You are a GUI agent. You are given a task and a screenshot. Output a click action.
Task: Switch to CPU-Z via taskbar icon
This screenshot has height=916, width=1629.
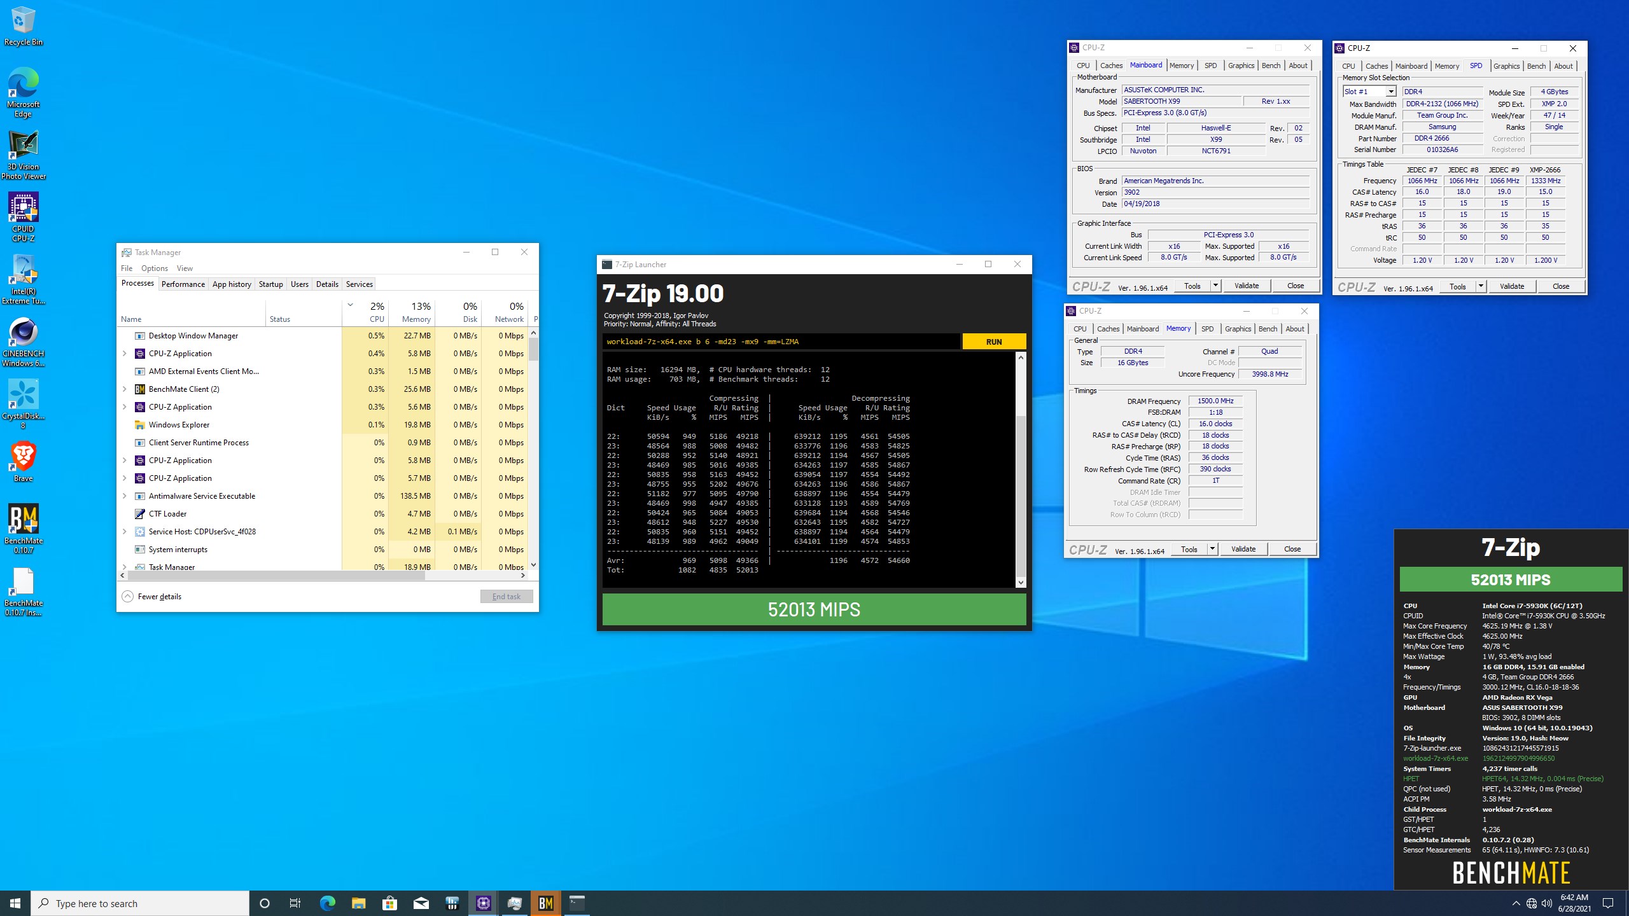point(483,903)
